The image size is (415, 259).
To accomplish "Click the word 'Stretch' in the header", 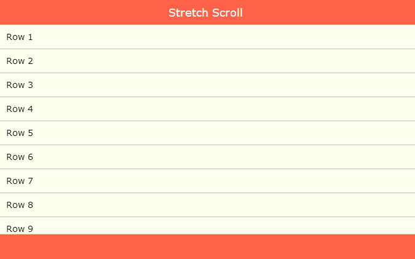I will point(188,13).
